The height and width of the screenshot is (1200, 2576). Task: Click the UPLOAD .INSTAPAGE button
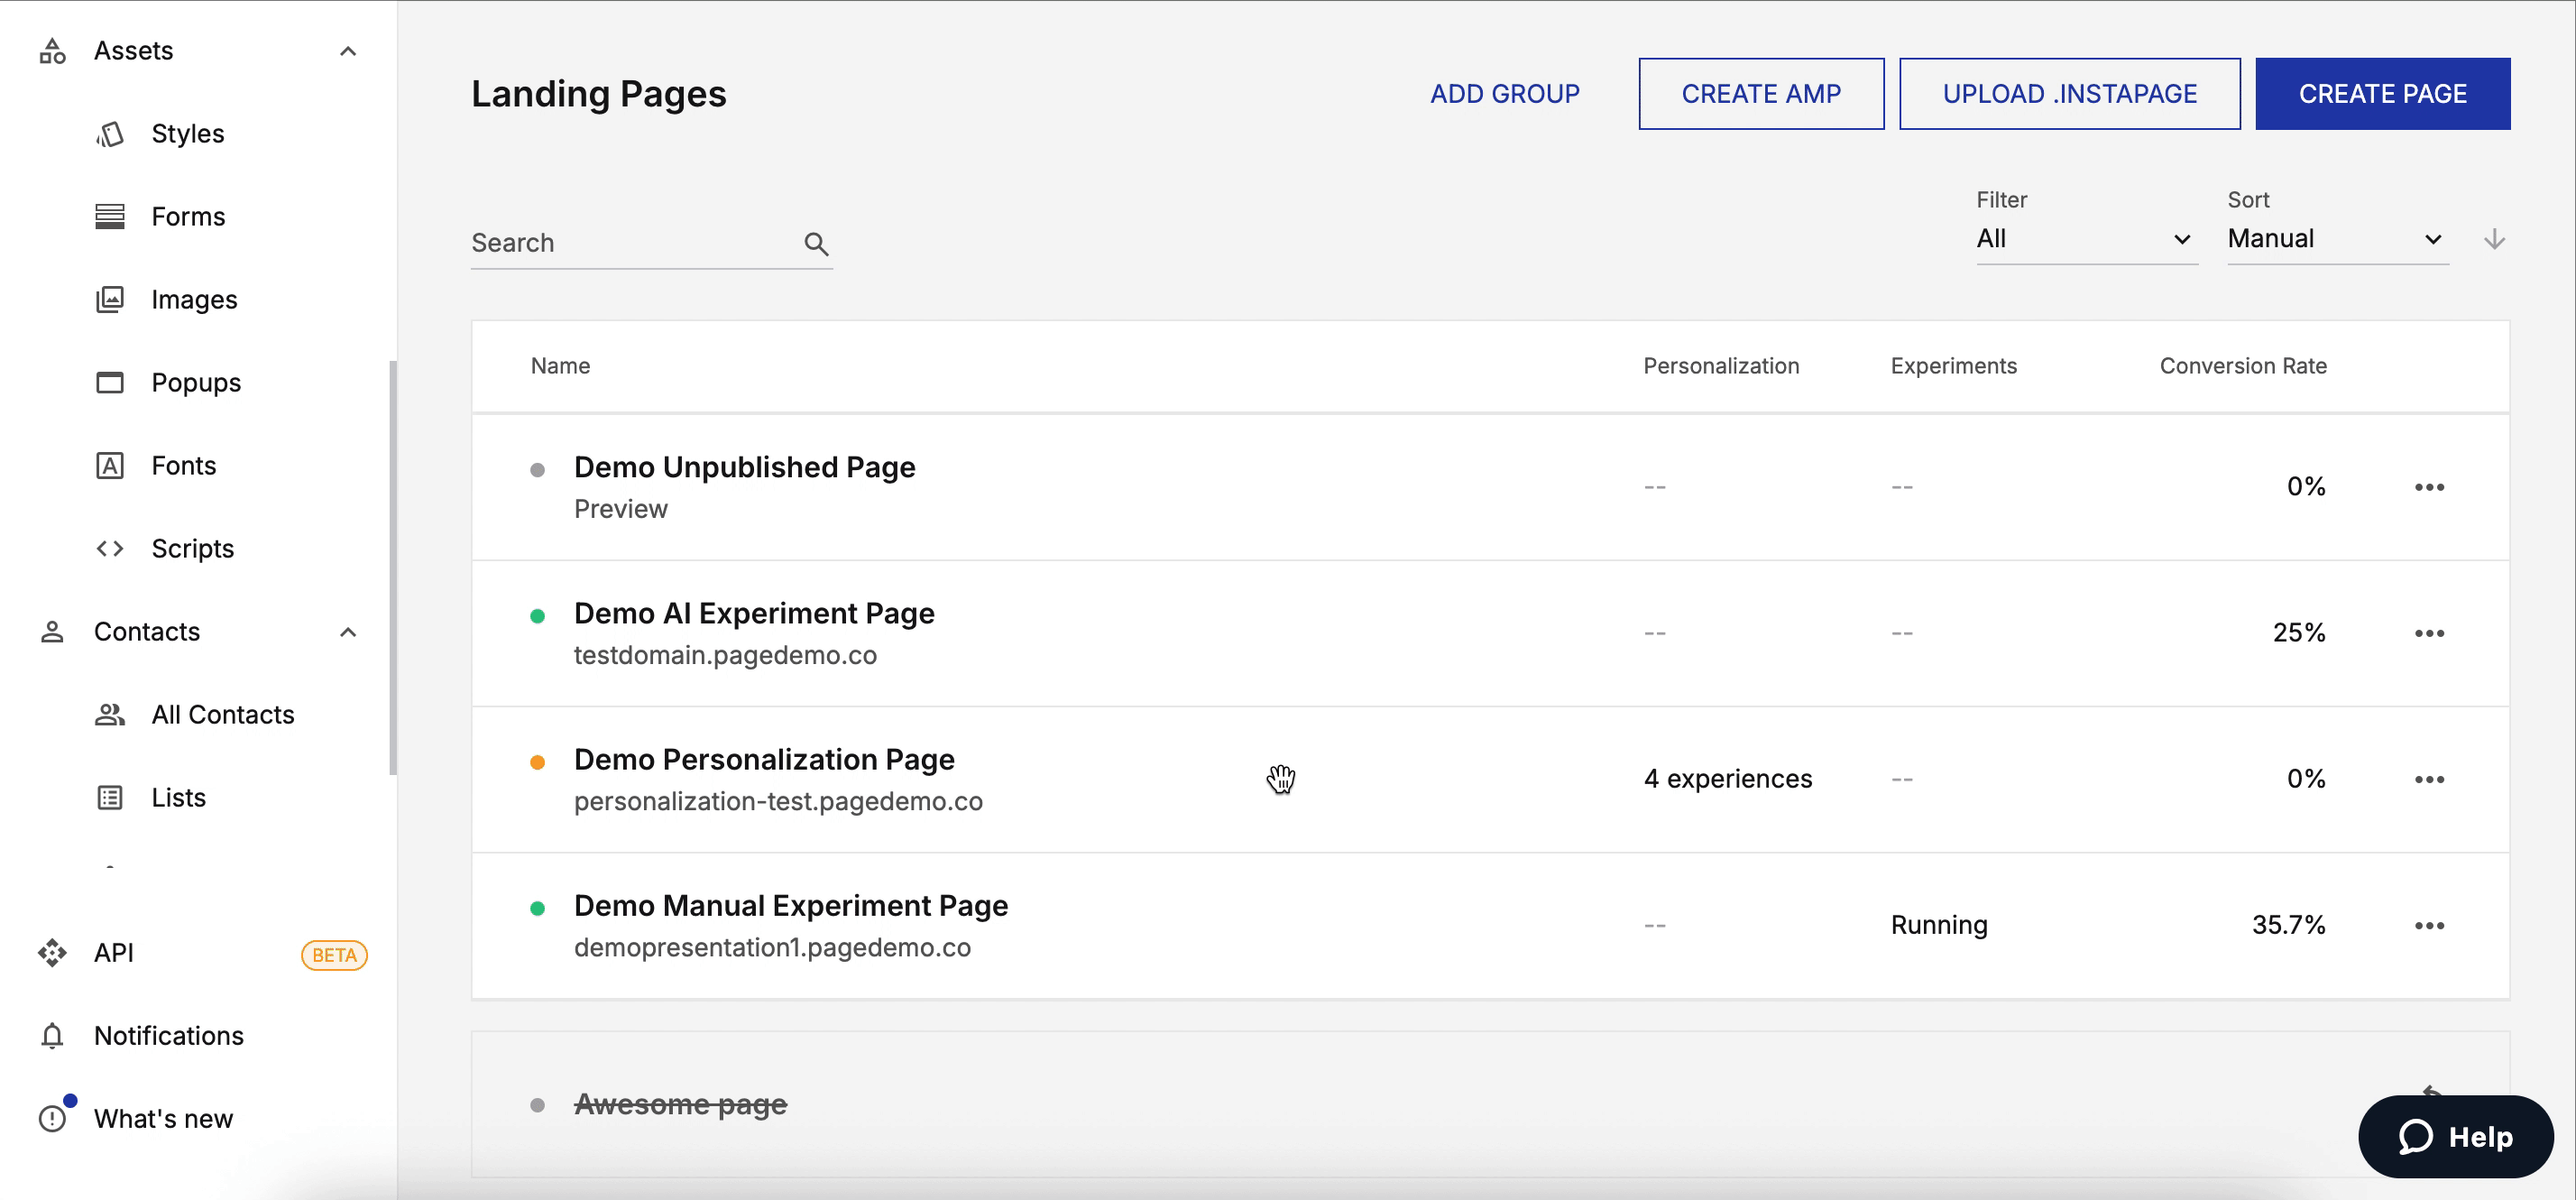coord(2069,94)
